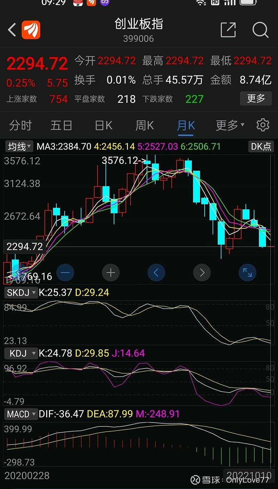This screenshot has height=489, width=278.
Task: Click the MACD DIF:-36.47 value
Action: pyautogui.click(x=62, y=414)
